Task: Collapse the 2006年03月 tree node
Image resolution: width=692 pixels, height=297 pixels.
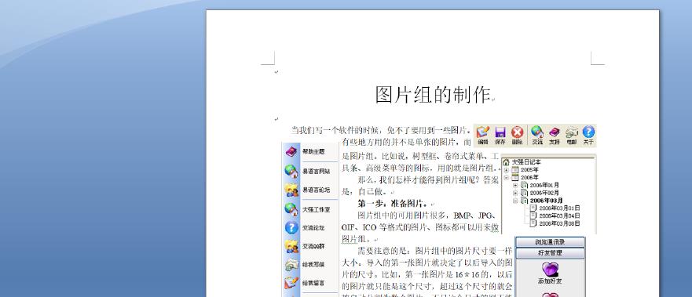Action: [515, 201]
